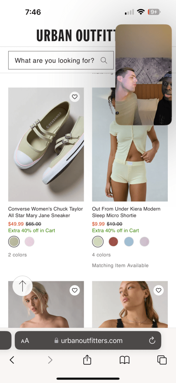Image resolution: width=176 pixels, height=383 pixels.
Task: Focus the 'What are you looking for?' search field
Action: click(x=61, y=60)
